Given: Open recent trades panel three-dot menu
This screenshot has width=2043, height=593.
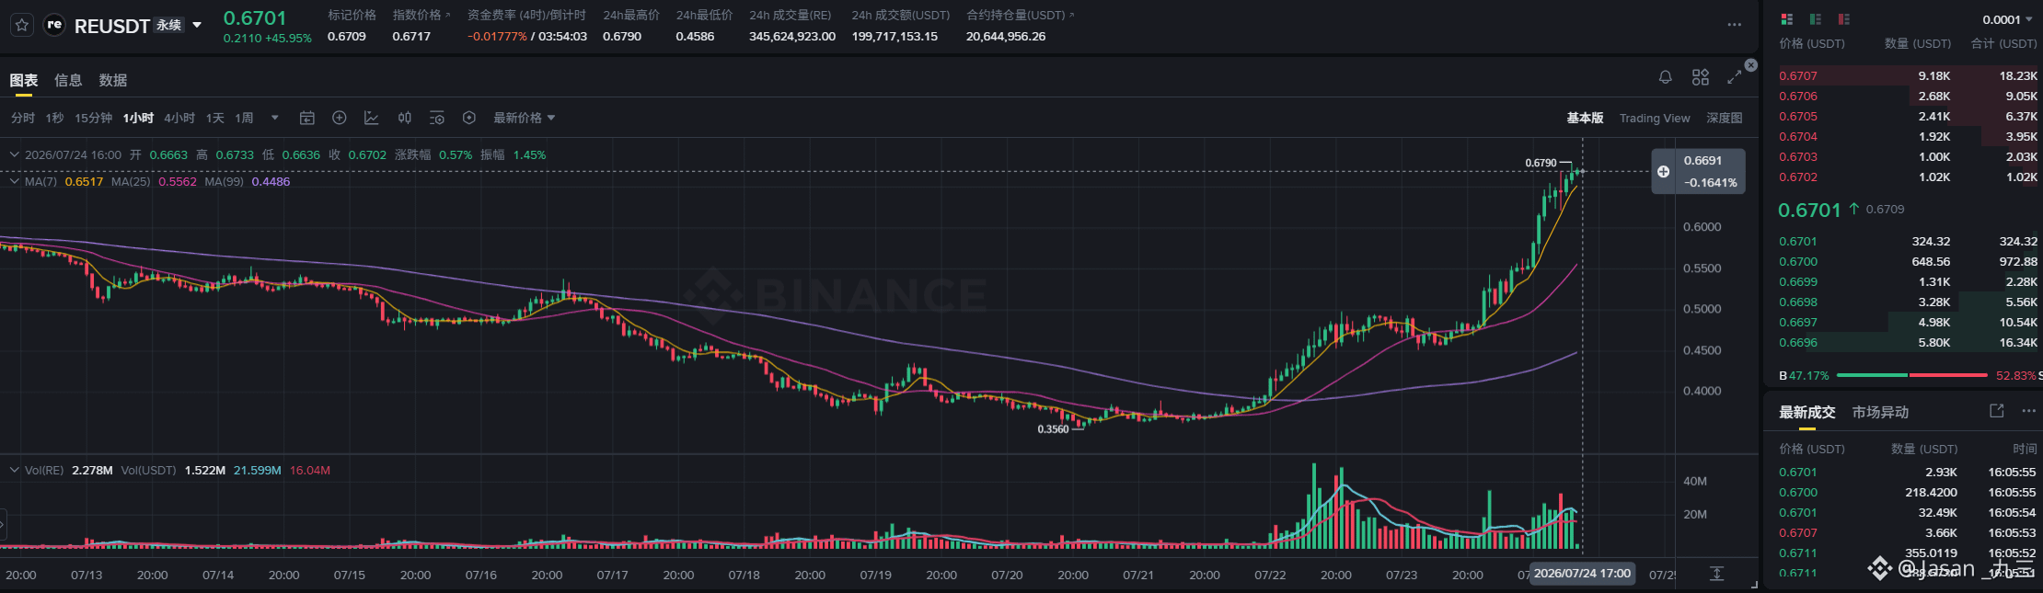Looking at the screenshot, I should (2028, 411).
